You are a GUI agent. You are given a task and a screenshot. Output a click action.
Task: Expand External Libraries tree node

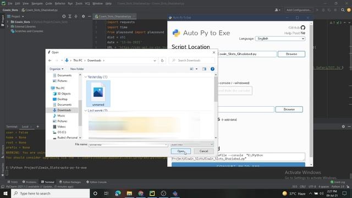[x=8, y=26]
